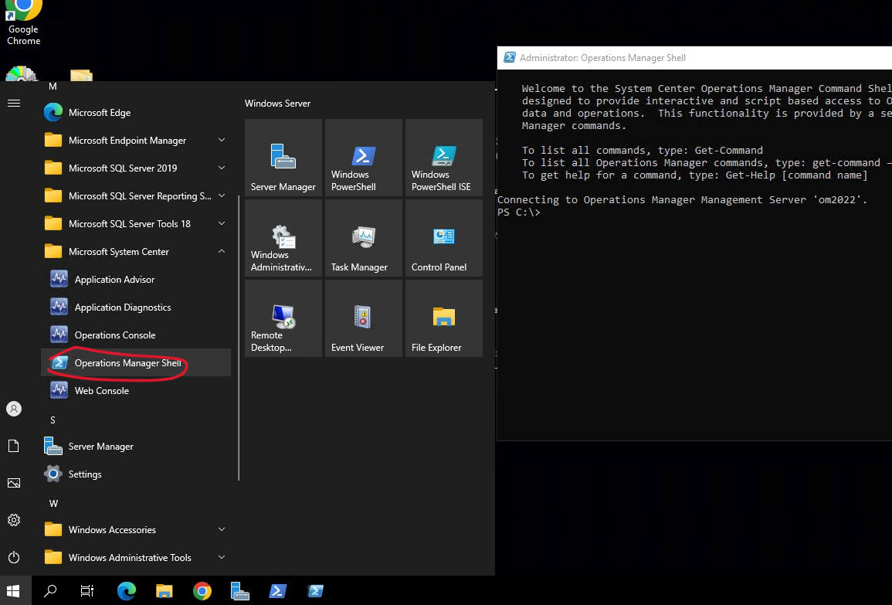Open the Web Console entry
Image resolution: width=892 pixels, height=605 pixels.
135,391
